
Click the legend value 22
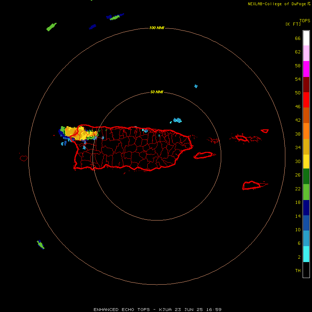[x=298, y=189]
